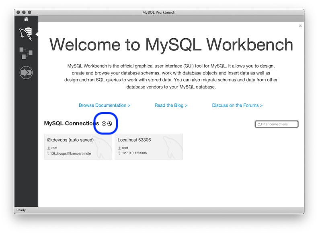Click the network icon on Localhost 53306 tile
Image resolution: width=318 pixels, height=233 pixels.
click(x=119, y=153)
